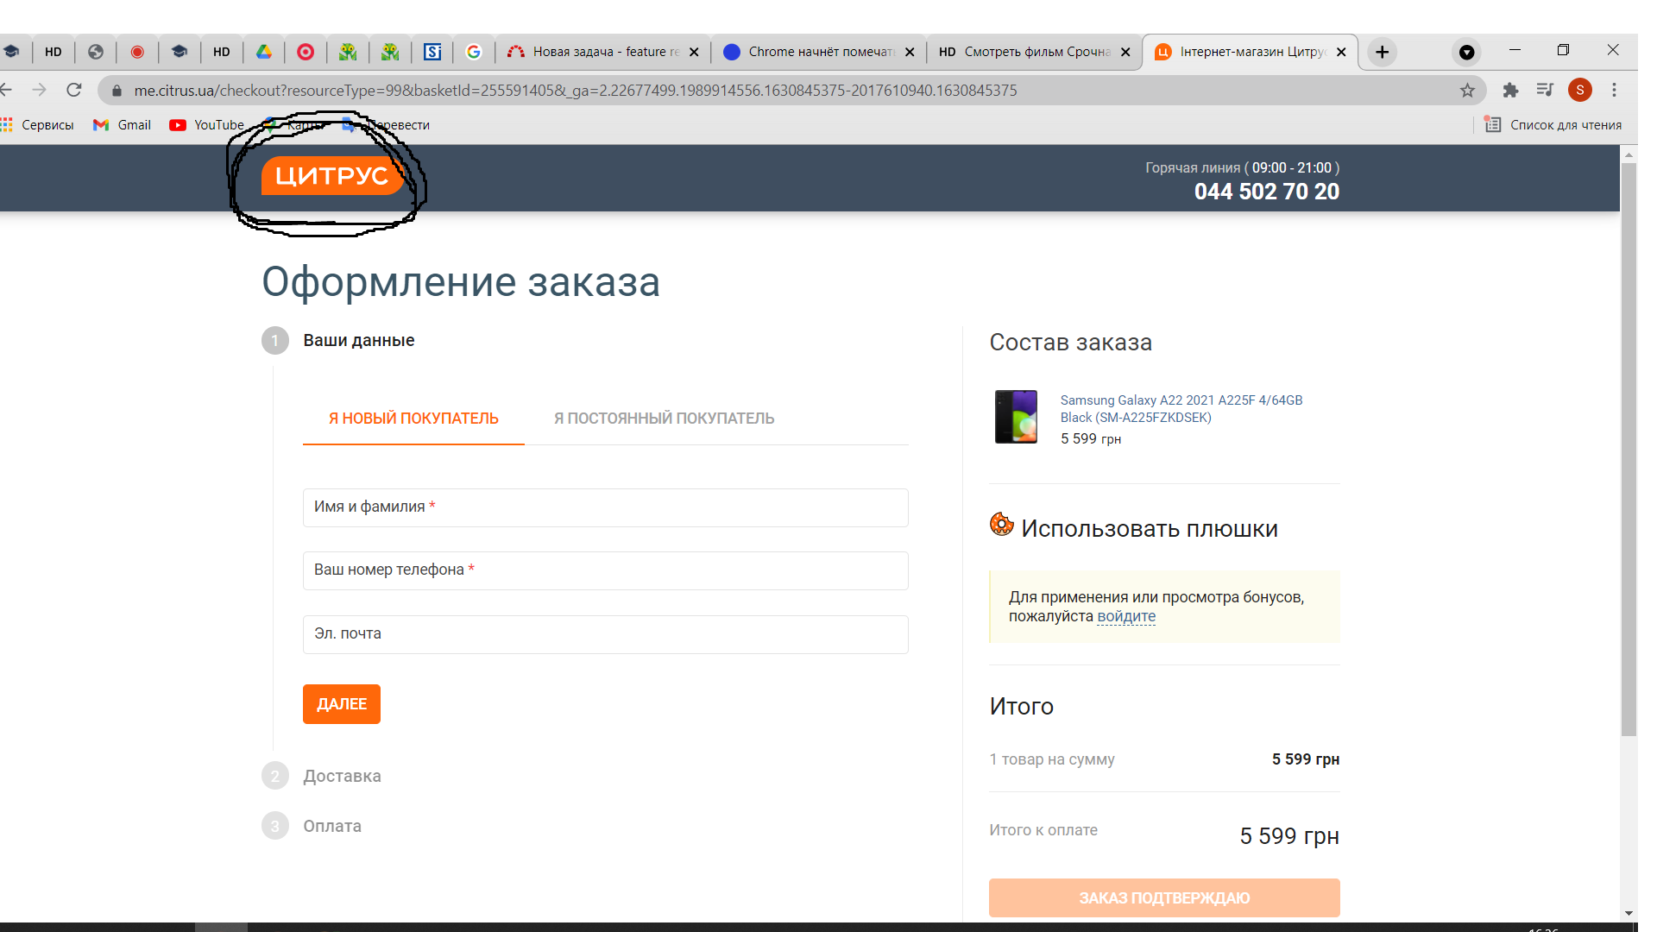The width and height of the screenshot is (1657, 932).
Task: Open a new browser tab with plus
Action: (1382, 52)
